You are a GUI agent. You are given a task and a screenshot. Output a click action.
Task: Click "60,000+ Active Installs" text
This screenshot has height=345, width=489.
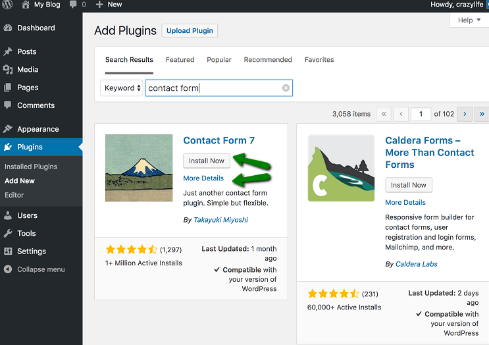(344, 307)
